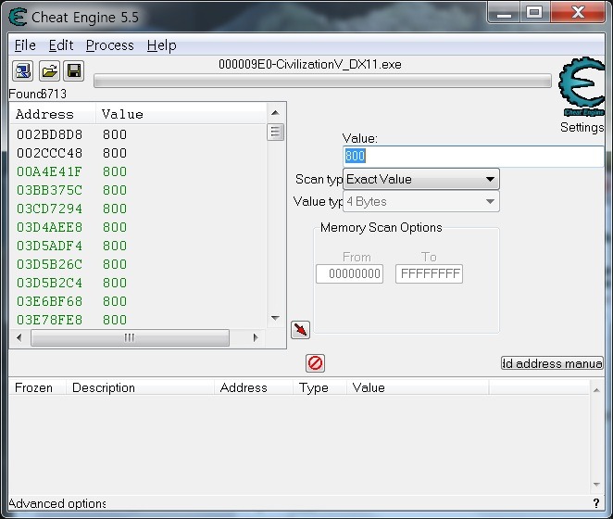Screen dimensions: 613x519
Task: Open Cheat Engine Settings logo
Action: 582,87
